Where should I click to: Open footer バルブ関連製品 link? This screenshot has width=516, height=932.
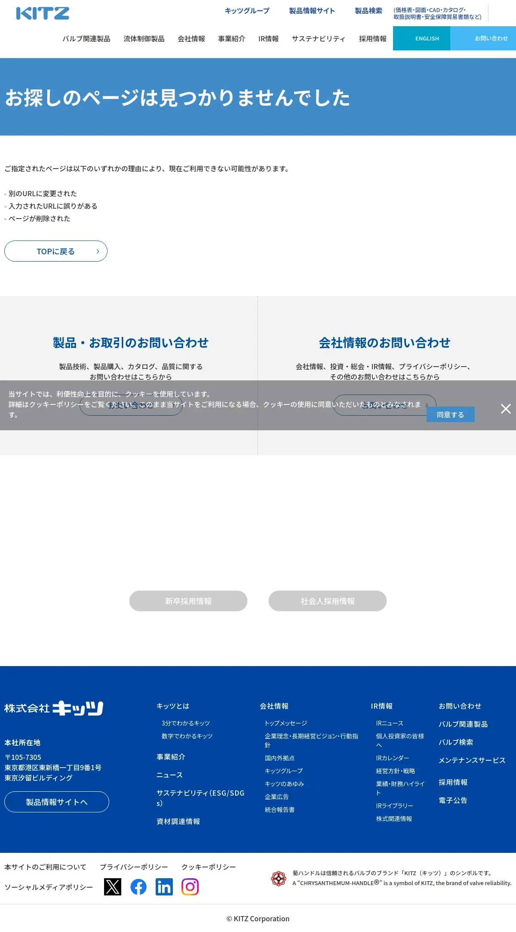point(463,724)
